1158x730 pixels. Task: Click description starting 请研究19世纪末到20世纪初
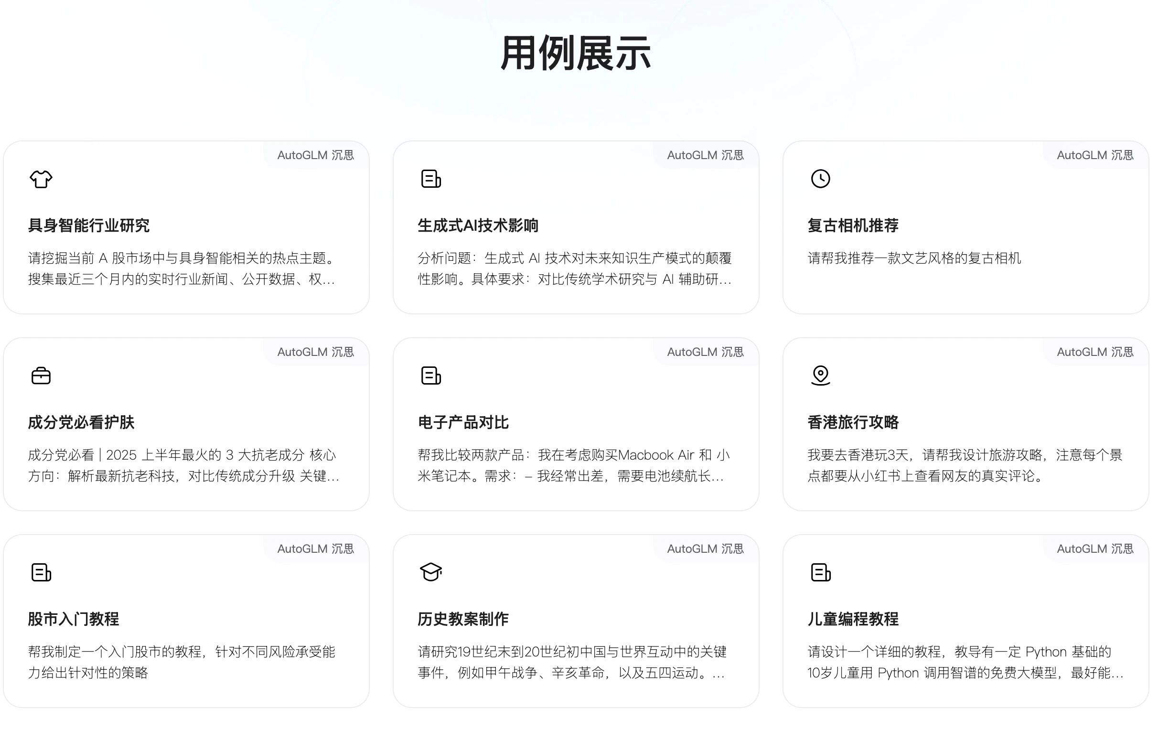pyautogui.click(x=572, y=662)
